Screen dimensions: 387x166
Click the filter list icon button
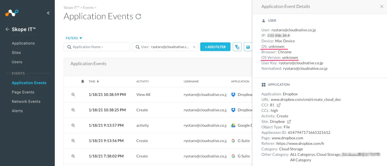point(237,47)
